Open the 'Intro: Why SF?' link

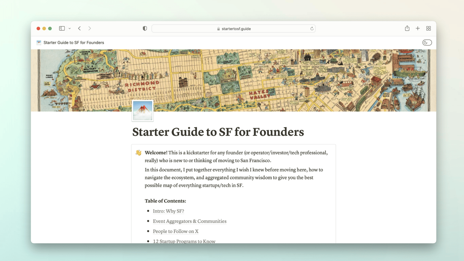[x=168, y=211]
